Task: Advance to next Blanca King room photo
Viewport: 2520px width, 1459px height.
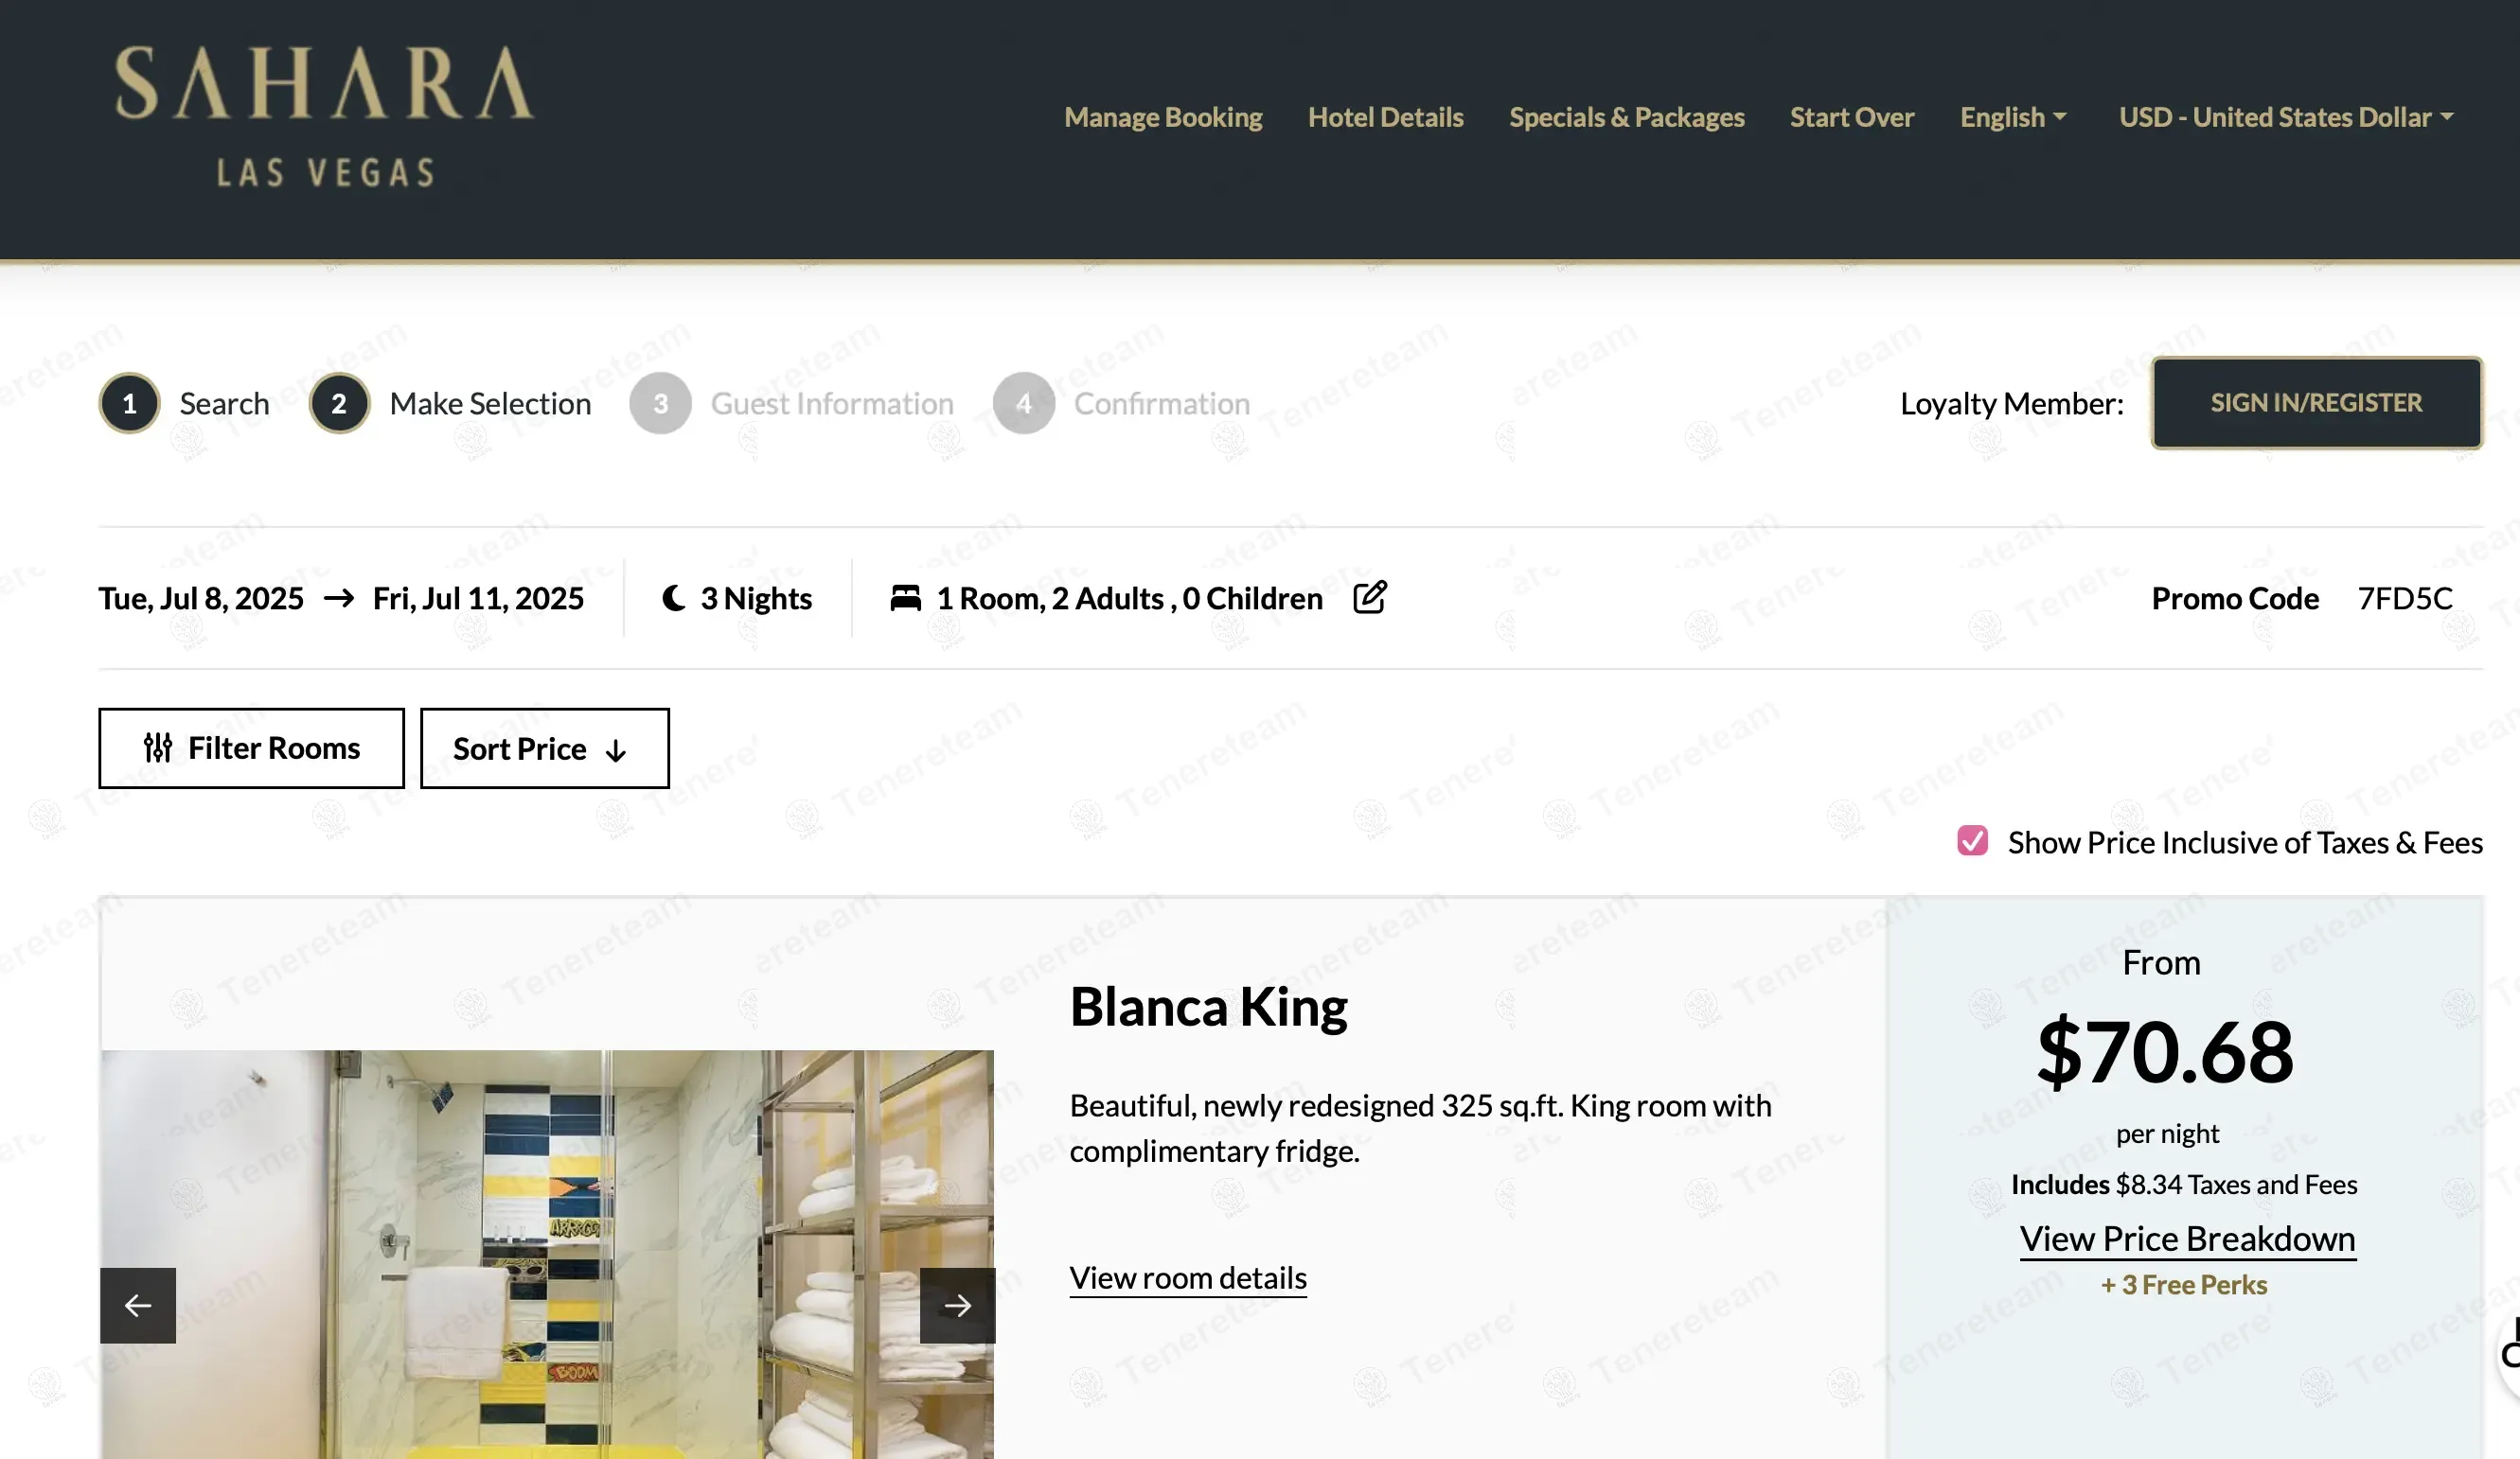Action: pyautogui.click(x=957, y=1305)
